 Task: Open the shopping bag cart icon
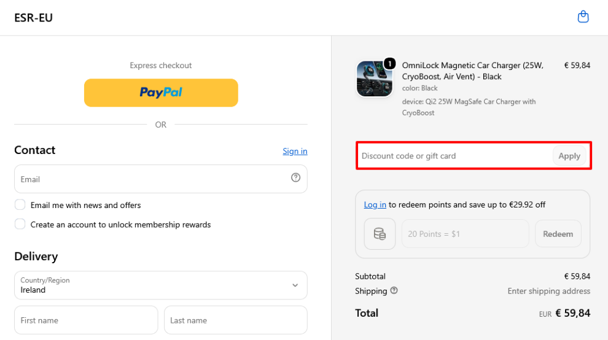583,17
